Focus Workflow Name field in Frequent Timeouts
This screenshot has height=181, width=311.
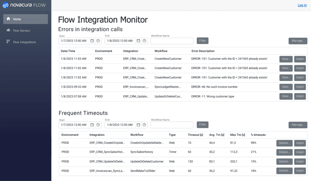tap(172, 125)
